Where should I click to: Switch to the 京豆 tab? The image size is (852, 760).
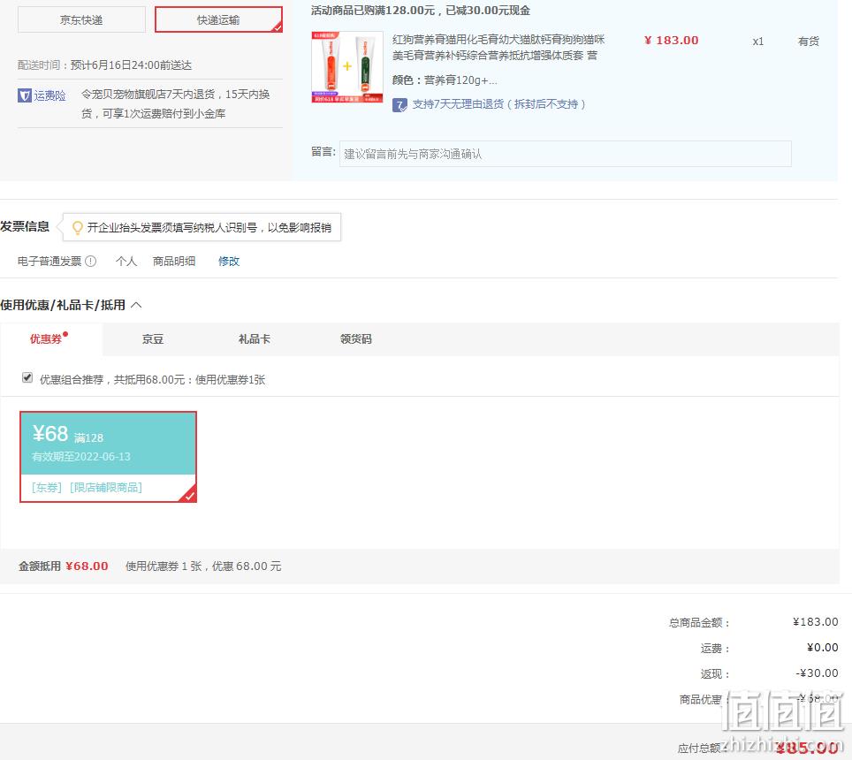coord(153,339)
